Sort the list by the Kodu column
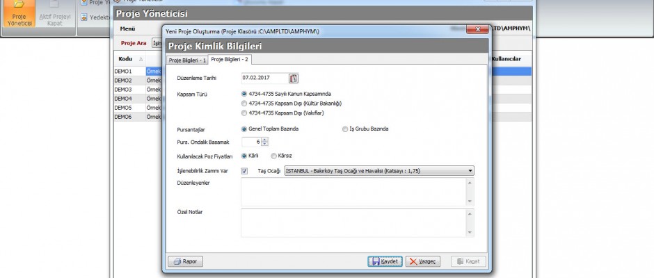 point(126,59)
